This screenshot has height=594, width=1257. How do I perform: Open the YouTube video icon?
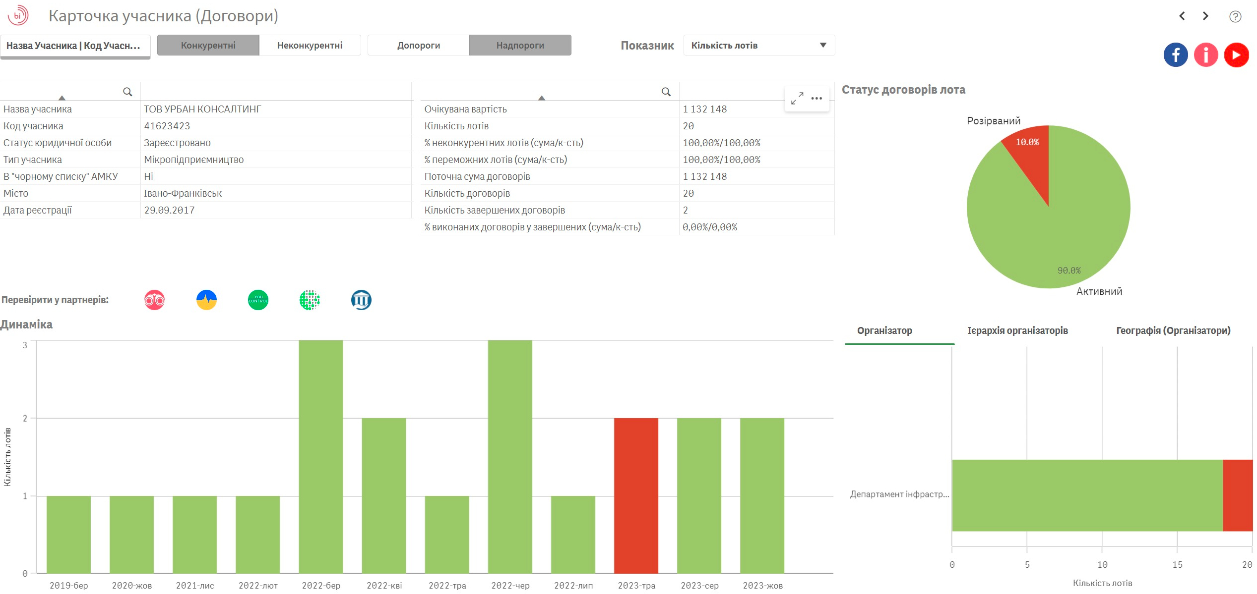click(x=1236, y=54)
